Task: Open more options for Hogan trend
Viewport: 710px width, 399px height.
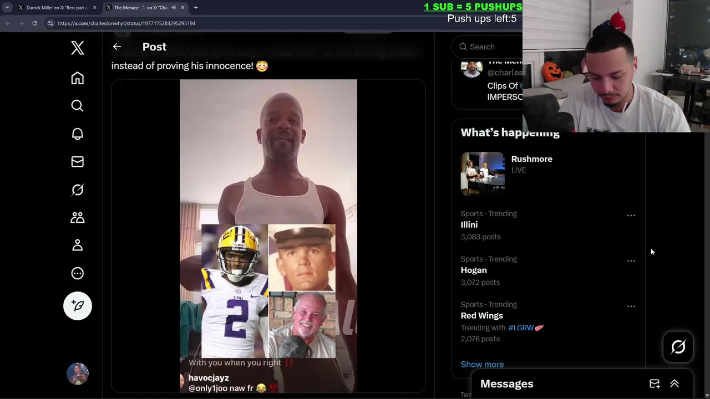Action: [631, 261]
